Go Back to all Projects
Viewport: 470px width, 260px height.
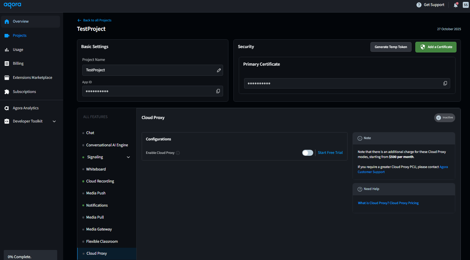94,20
